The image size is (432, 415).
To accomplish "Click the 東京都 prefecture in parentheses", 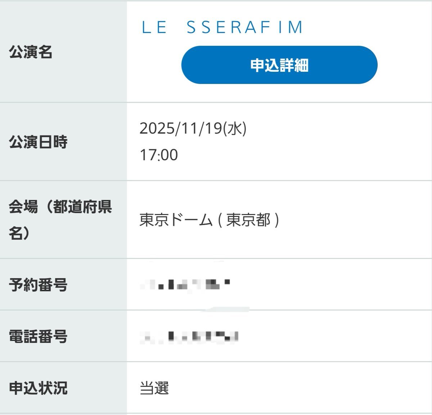I will pos(248,220).
